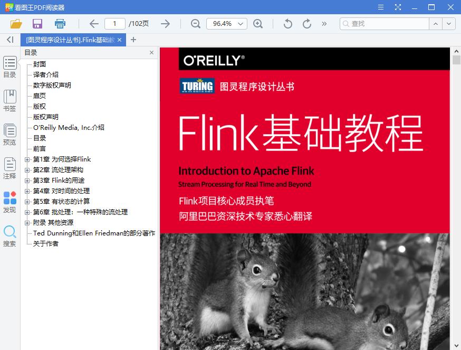The height and width of the screenshot is (350, 461).
Task: Open the 书签 bookmarks sidebar panel
Action: 9,101
